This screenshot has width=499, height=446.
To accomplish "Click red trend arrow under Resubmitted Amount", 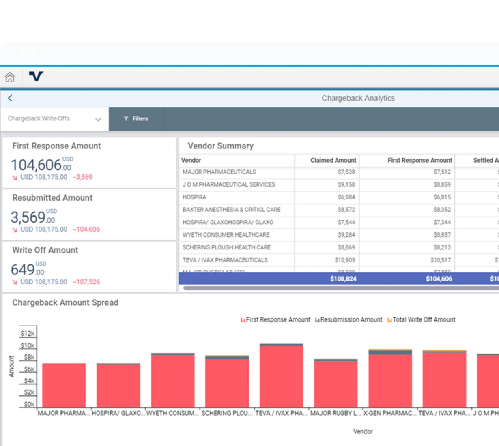I will click(x=15, y=230).
